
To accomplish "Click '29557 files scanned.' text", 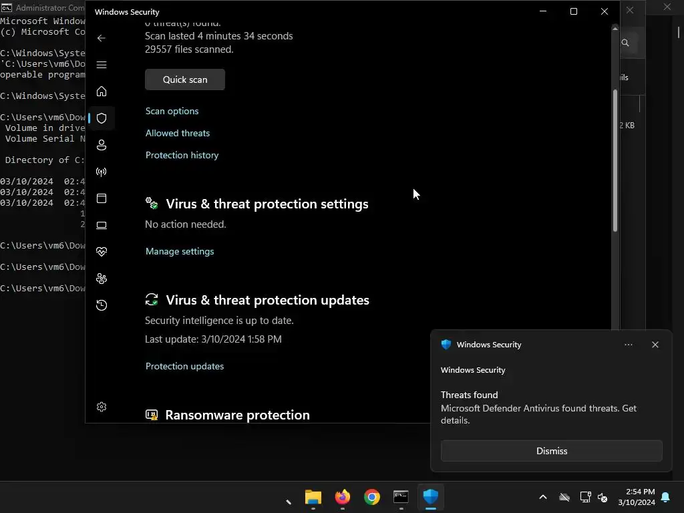I will pyautogui.click(x=189, y=49).
